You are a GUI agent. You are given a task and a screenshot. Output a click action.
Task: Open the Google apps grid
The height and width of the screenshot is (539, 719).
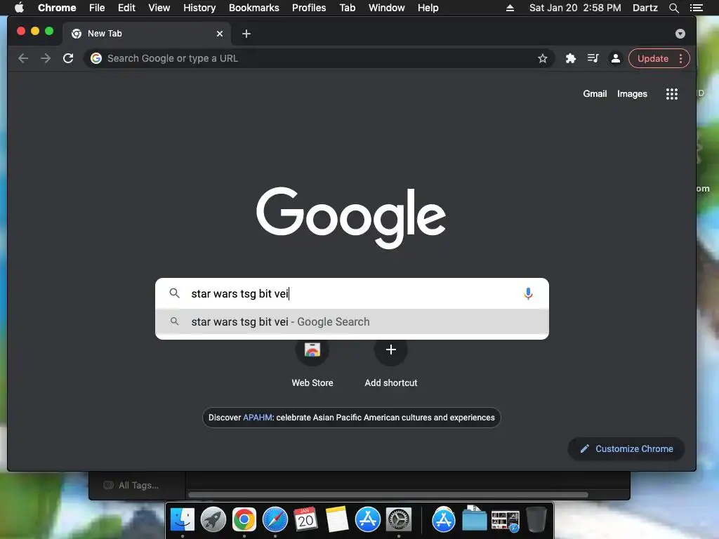[x=672, y=94]
